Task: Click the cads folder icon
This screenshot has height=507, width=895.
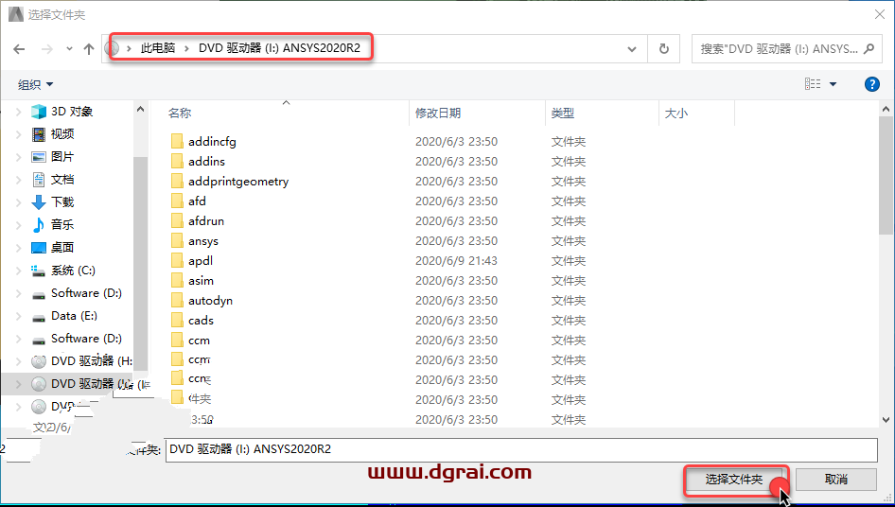Action: (x=177, y=321)
